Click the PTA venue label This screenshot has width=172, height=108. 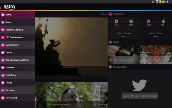click(124, 36)
